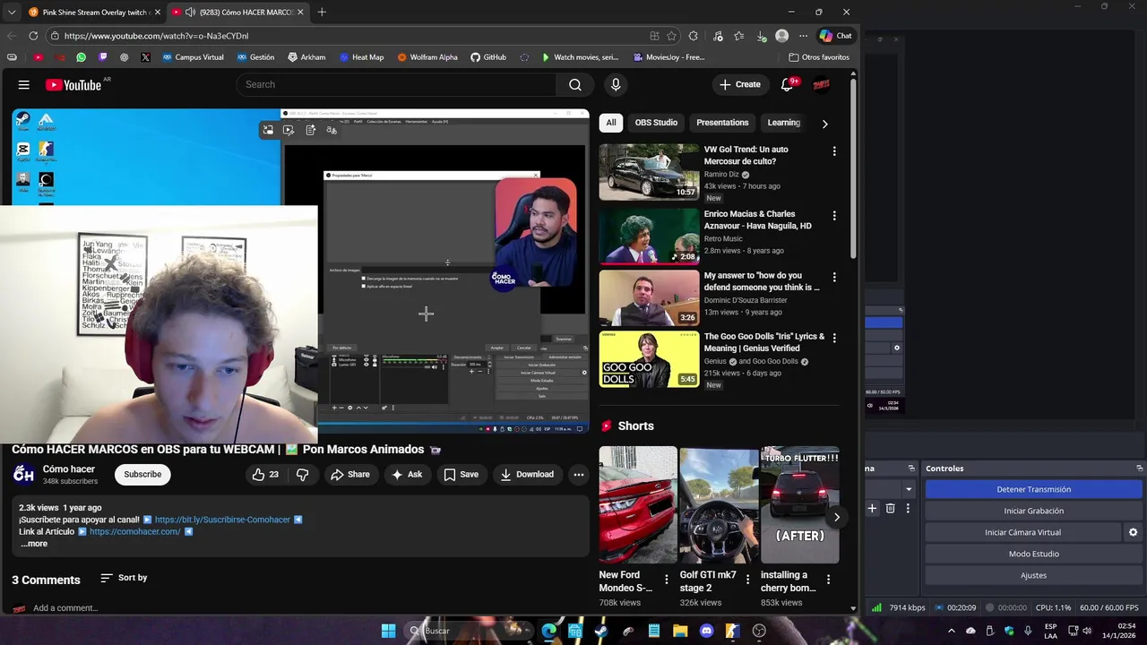The image size is (1147, 645).
Task: Click Detener Transmisión in OBS
Action: point(1033,489)
